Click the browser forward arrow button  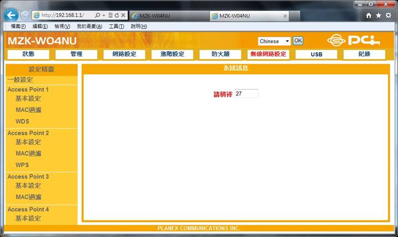coord(25,16)
